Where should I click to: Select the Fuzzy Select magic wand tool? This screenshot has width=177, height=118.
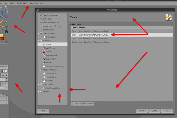6,7
